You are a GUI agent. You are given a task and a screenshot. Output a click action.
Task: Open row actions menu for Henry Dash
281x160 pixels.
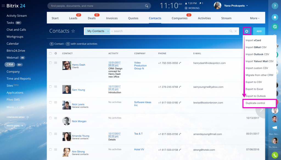[56, 63]
